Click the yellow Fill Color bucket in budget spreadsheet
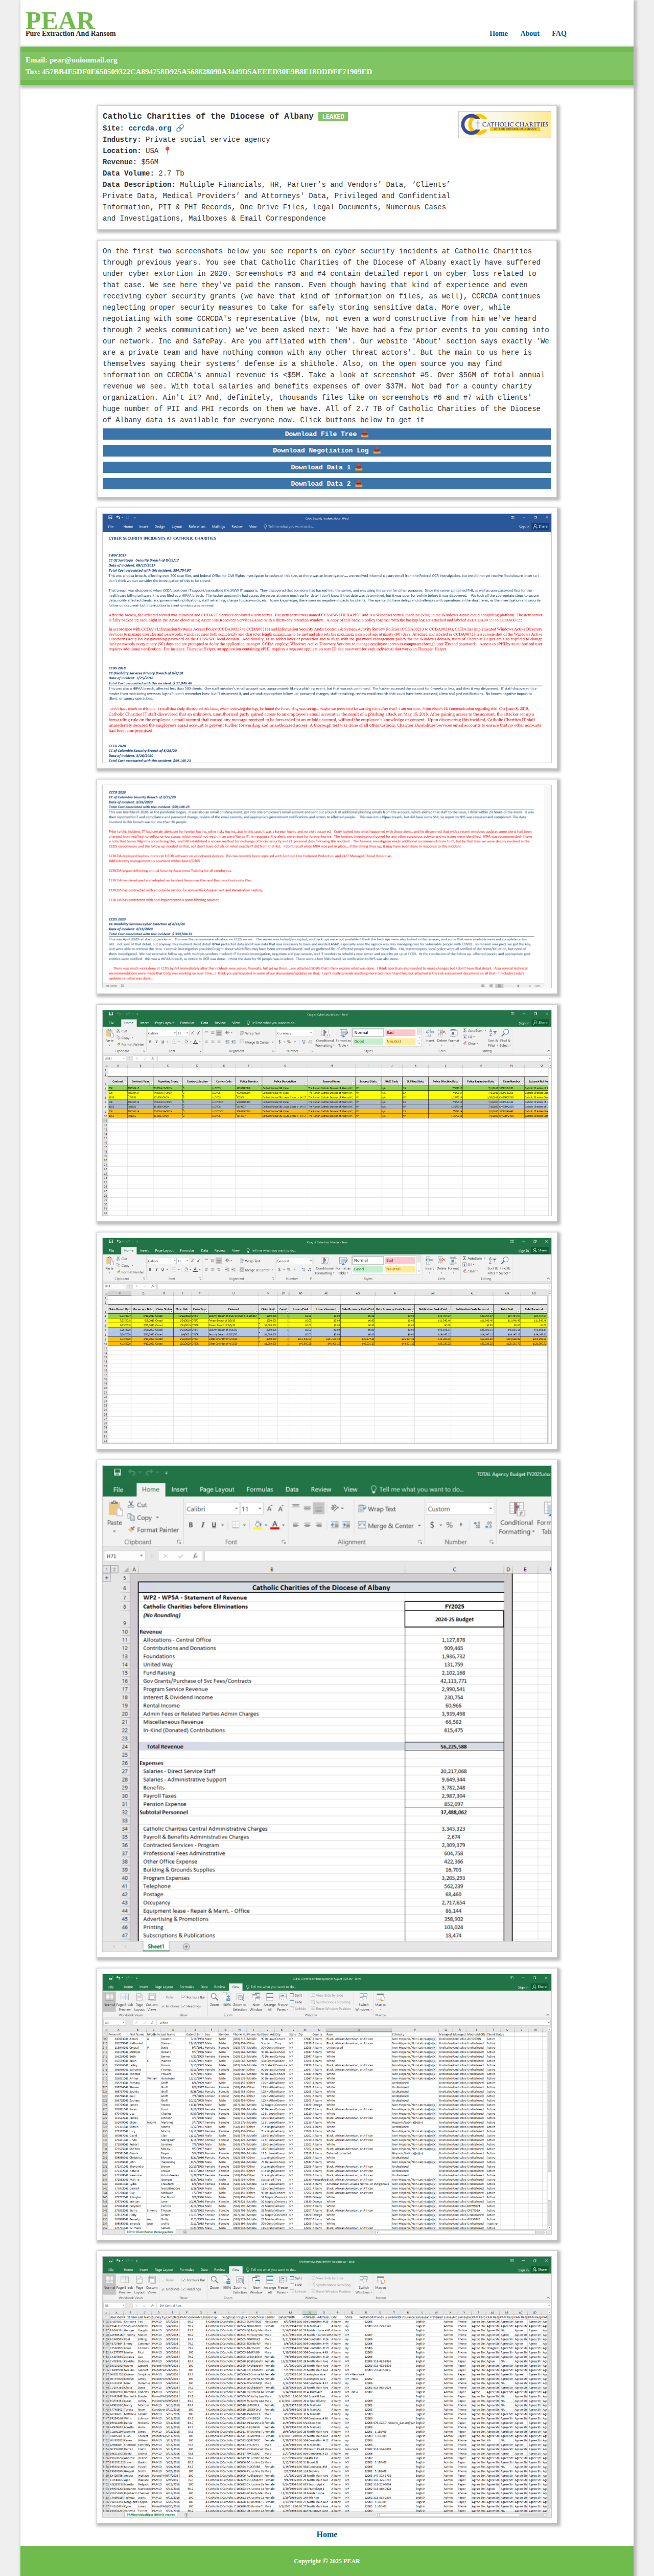 tap(256, 1525)
